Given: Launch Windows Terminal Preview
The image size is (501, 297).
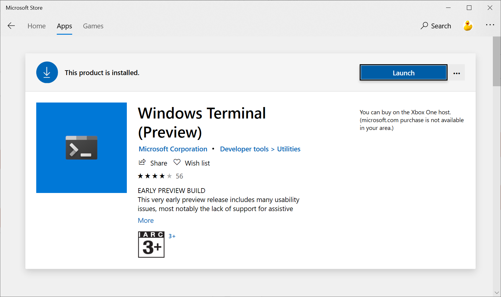Looking at the screenshot, I should click(403, 72).
